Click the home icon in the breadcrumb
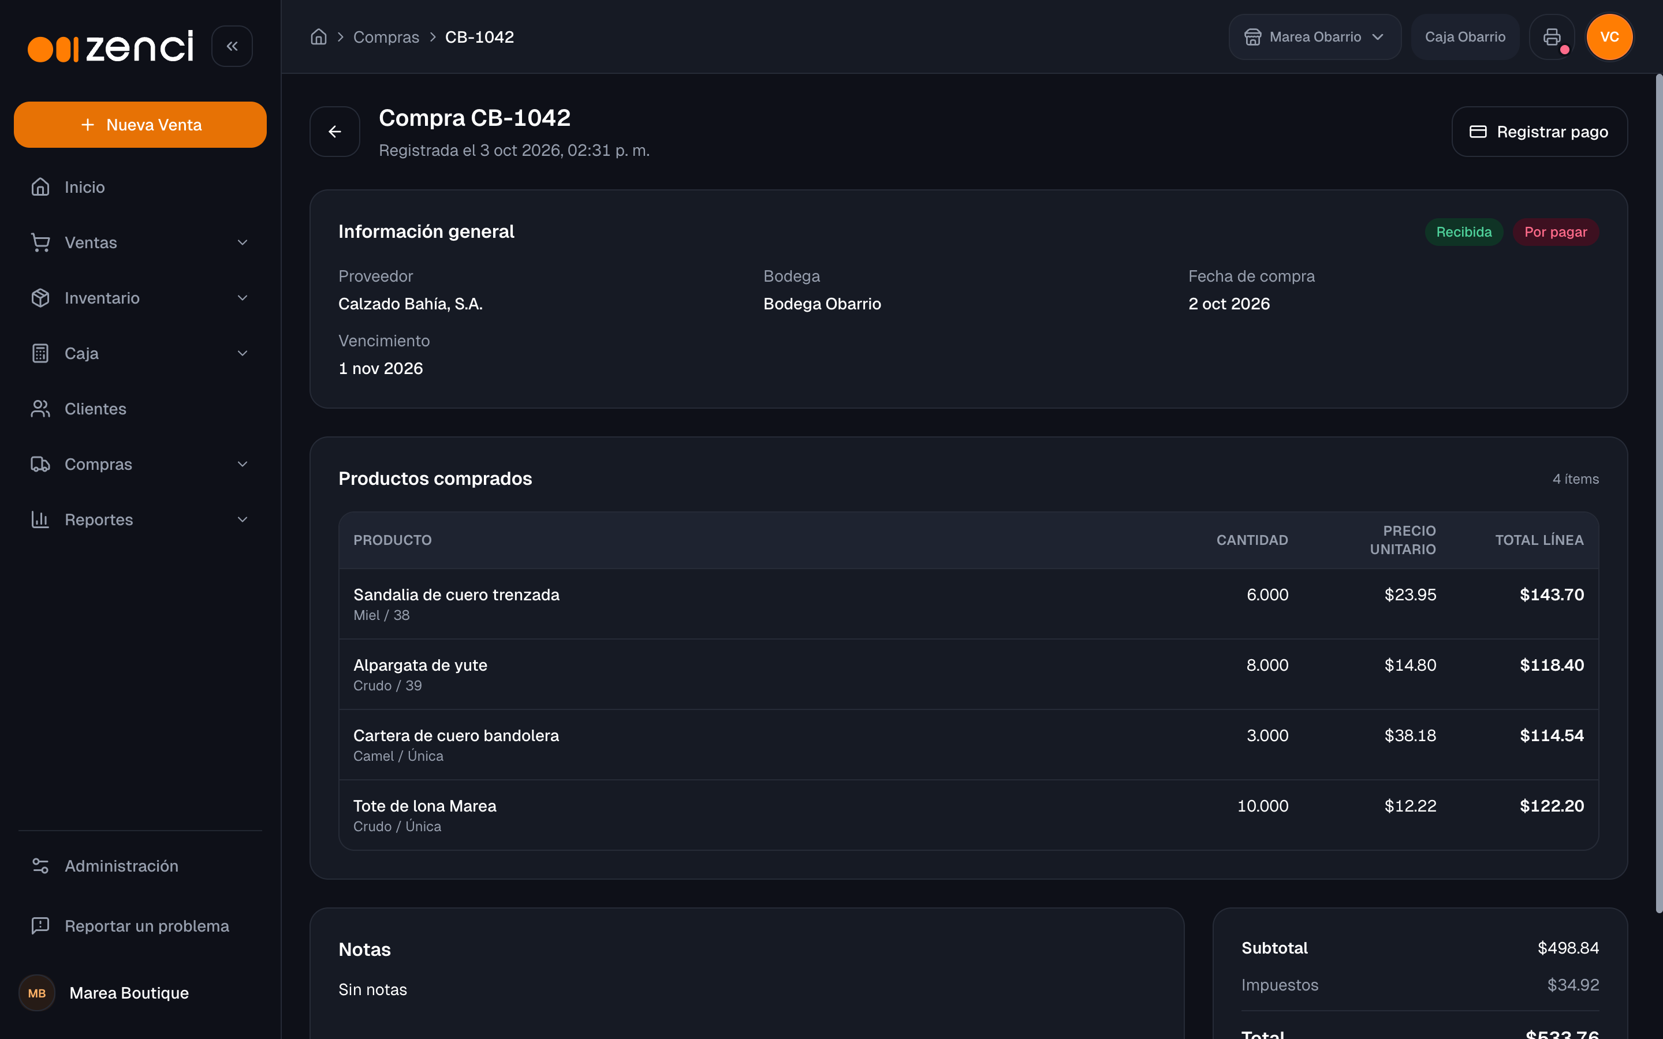1663x1039 pixels. [318, 37]
